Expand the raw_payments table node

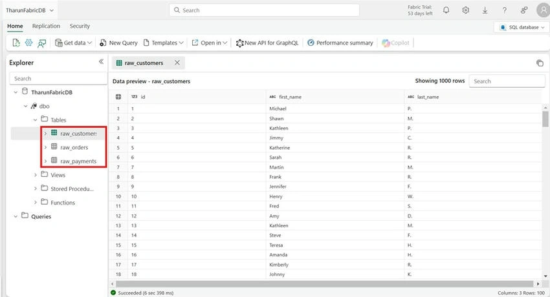pyautogui.click(x=45, y=161)
